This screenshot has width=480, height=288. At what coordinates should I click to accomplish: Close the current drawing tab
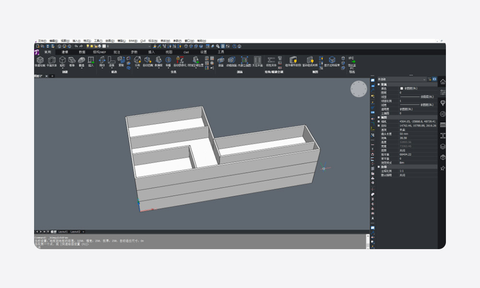47,76
